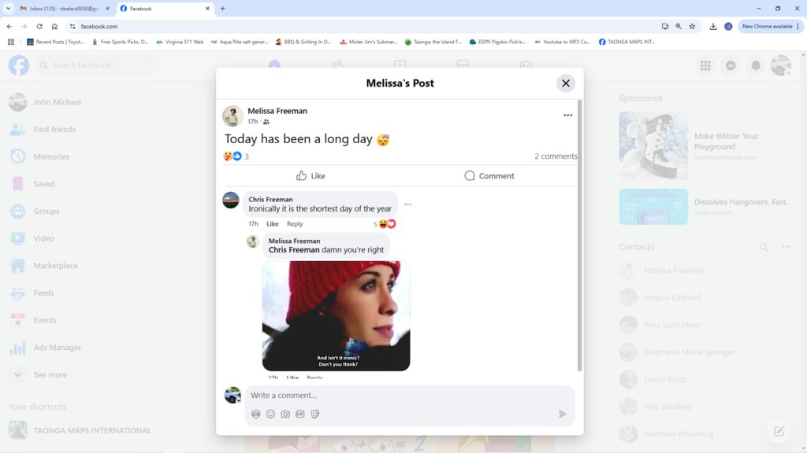Open a new browser tab

(x=223, y=8)
